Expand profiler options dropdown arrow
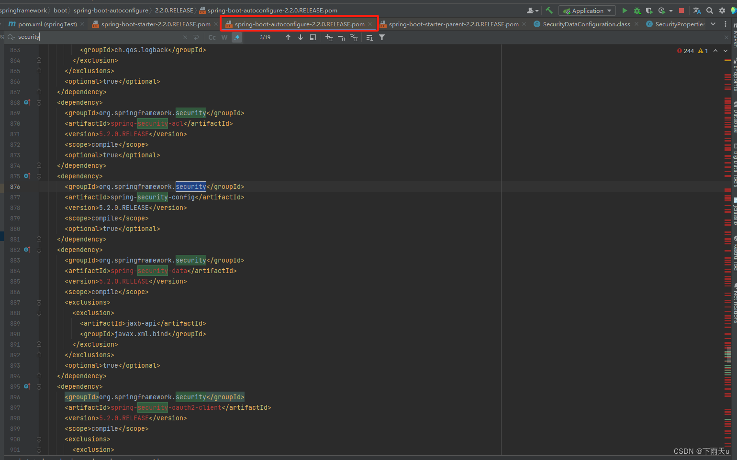The image size is (737, 460). coord(671,11)
